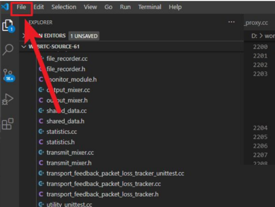Click the C++ icon beside transport_feedback_packet_loss_tracker.cc
The height and width of the screenshot is (207, 275).
point(41,183)
